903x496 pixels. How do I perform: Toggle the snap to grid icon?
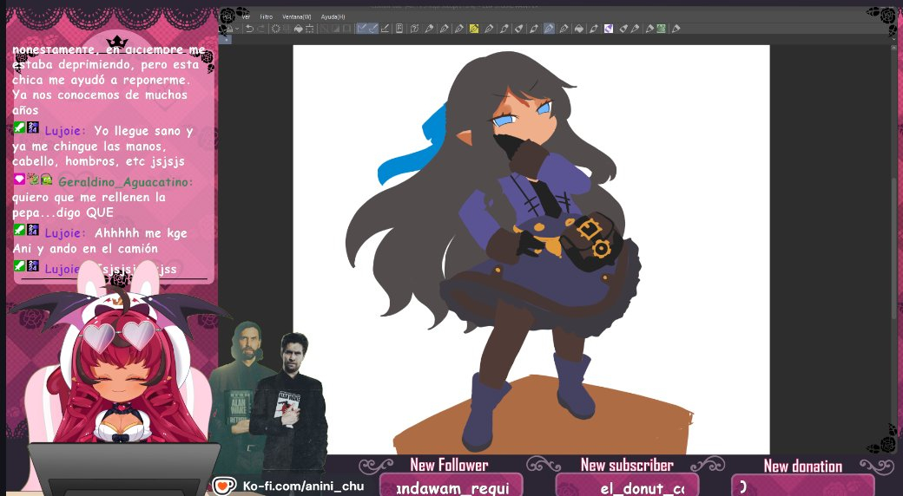pos(385,29)
